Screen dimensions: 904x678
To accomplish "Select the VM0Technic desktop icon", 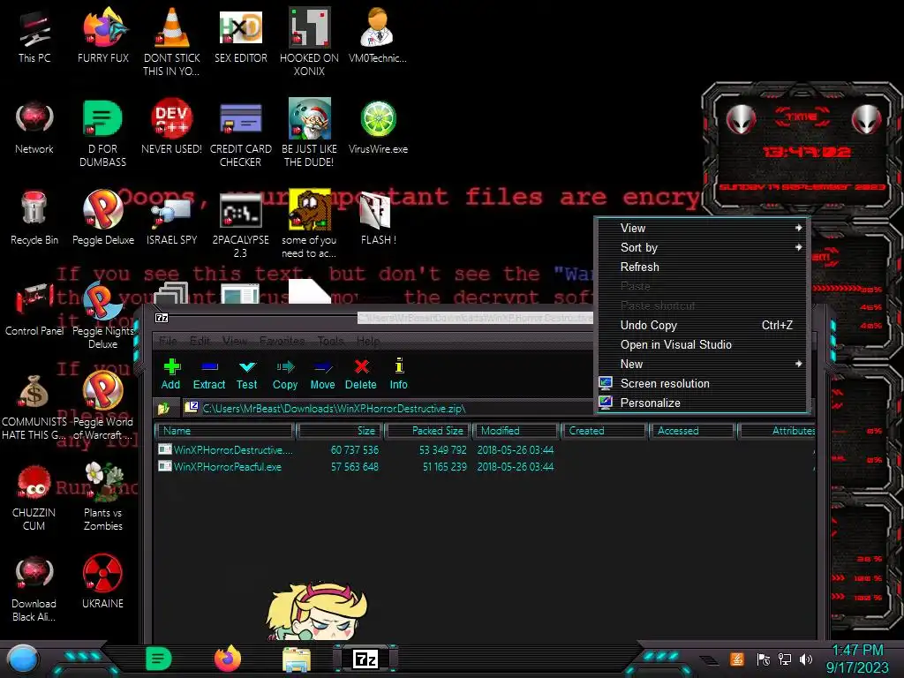I will pyautogui.click(x=378, y=35).
